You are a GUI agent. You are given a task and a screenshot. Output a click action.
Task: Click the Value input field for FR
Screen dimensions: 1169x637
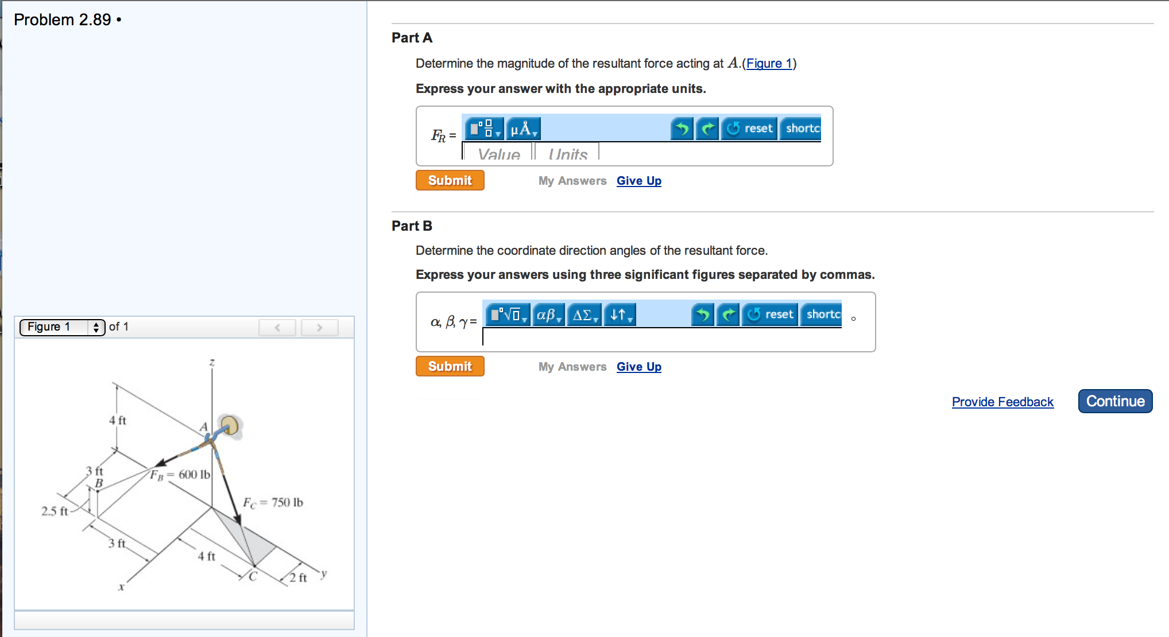point(498,153)
